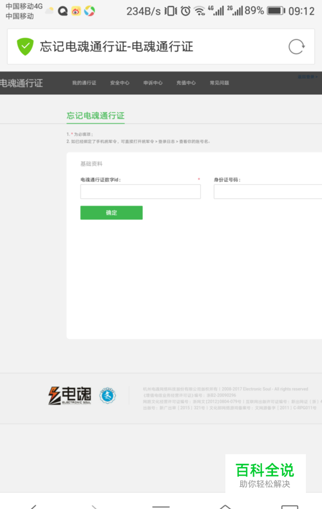Tap the Wi-Fi status icon
Viewport: 322px width, 509px height.
pyautogui.click(x=200, y=12)
